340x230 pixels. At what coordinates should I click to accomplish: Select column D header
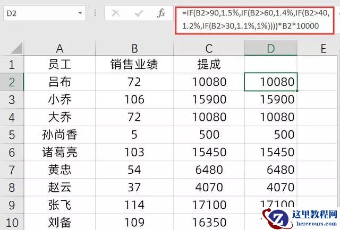click(271, 48)
